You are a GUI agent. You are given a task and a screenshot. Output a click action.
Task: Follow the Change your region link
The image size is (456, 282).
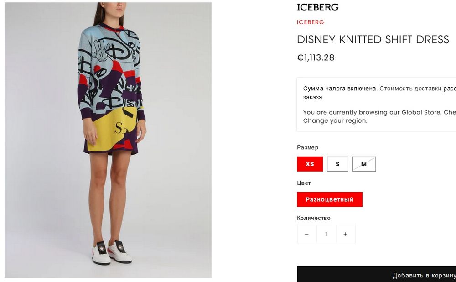point(335,120)
